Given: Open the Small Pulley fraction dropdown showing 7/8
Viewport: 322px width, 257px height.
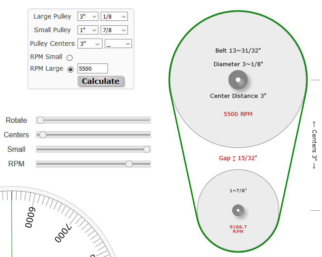Looking at the screenshot, I should point(114,30).
